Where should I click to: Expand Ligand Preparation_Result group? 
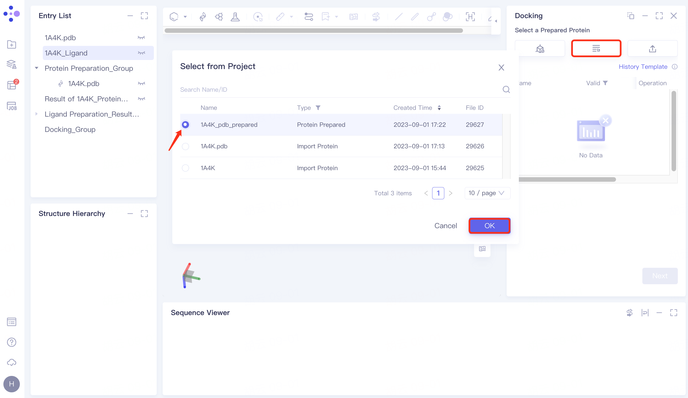click(x=37, y=114)
